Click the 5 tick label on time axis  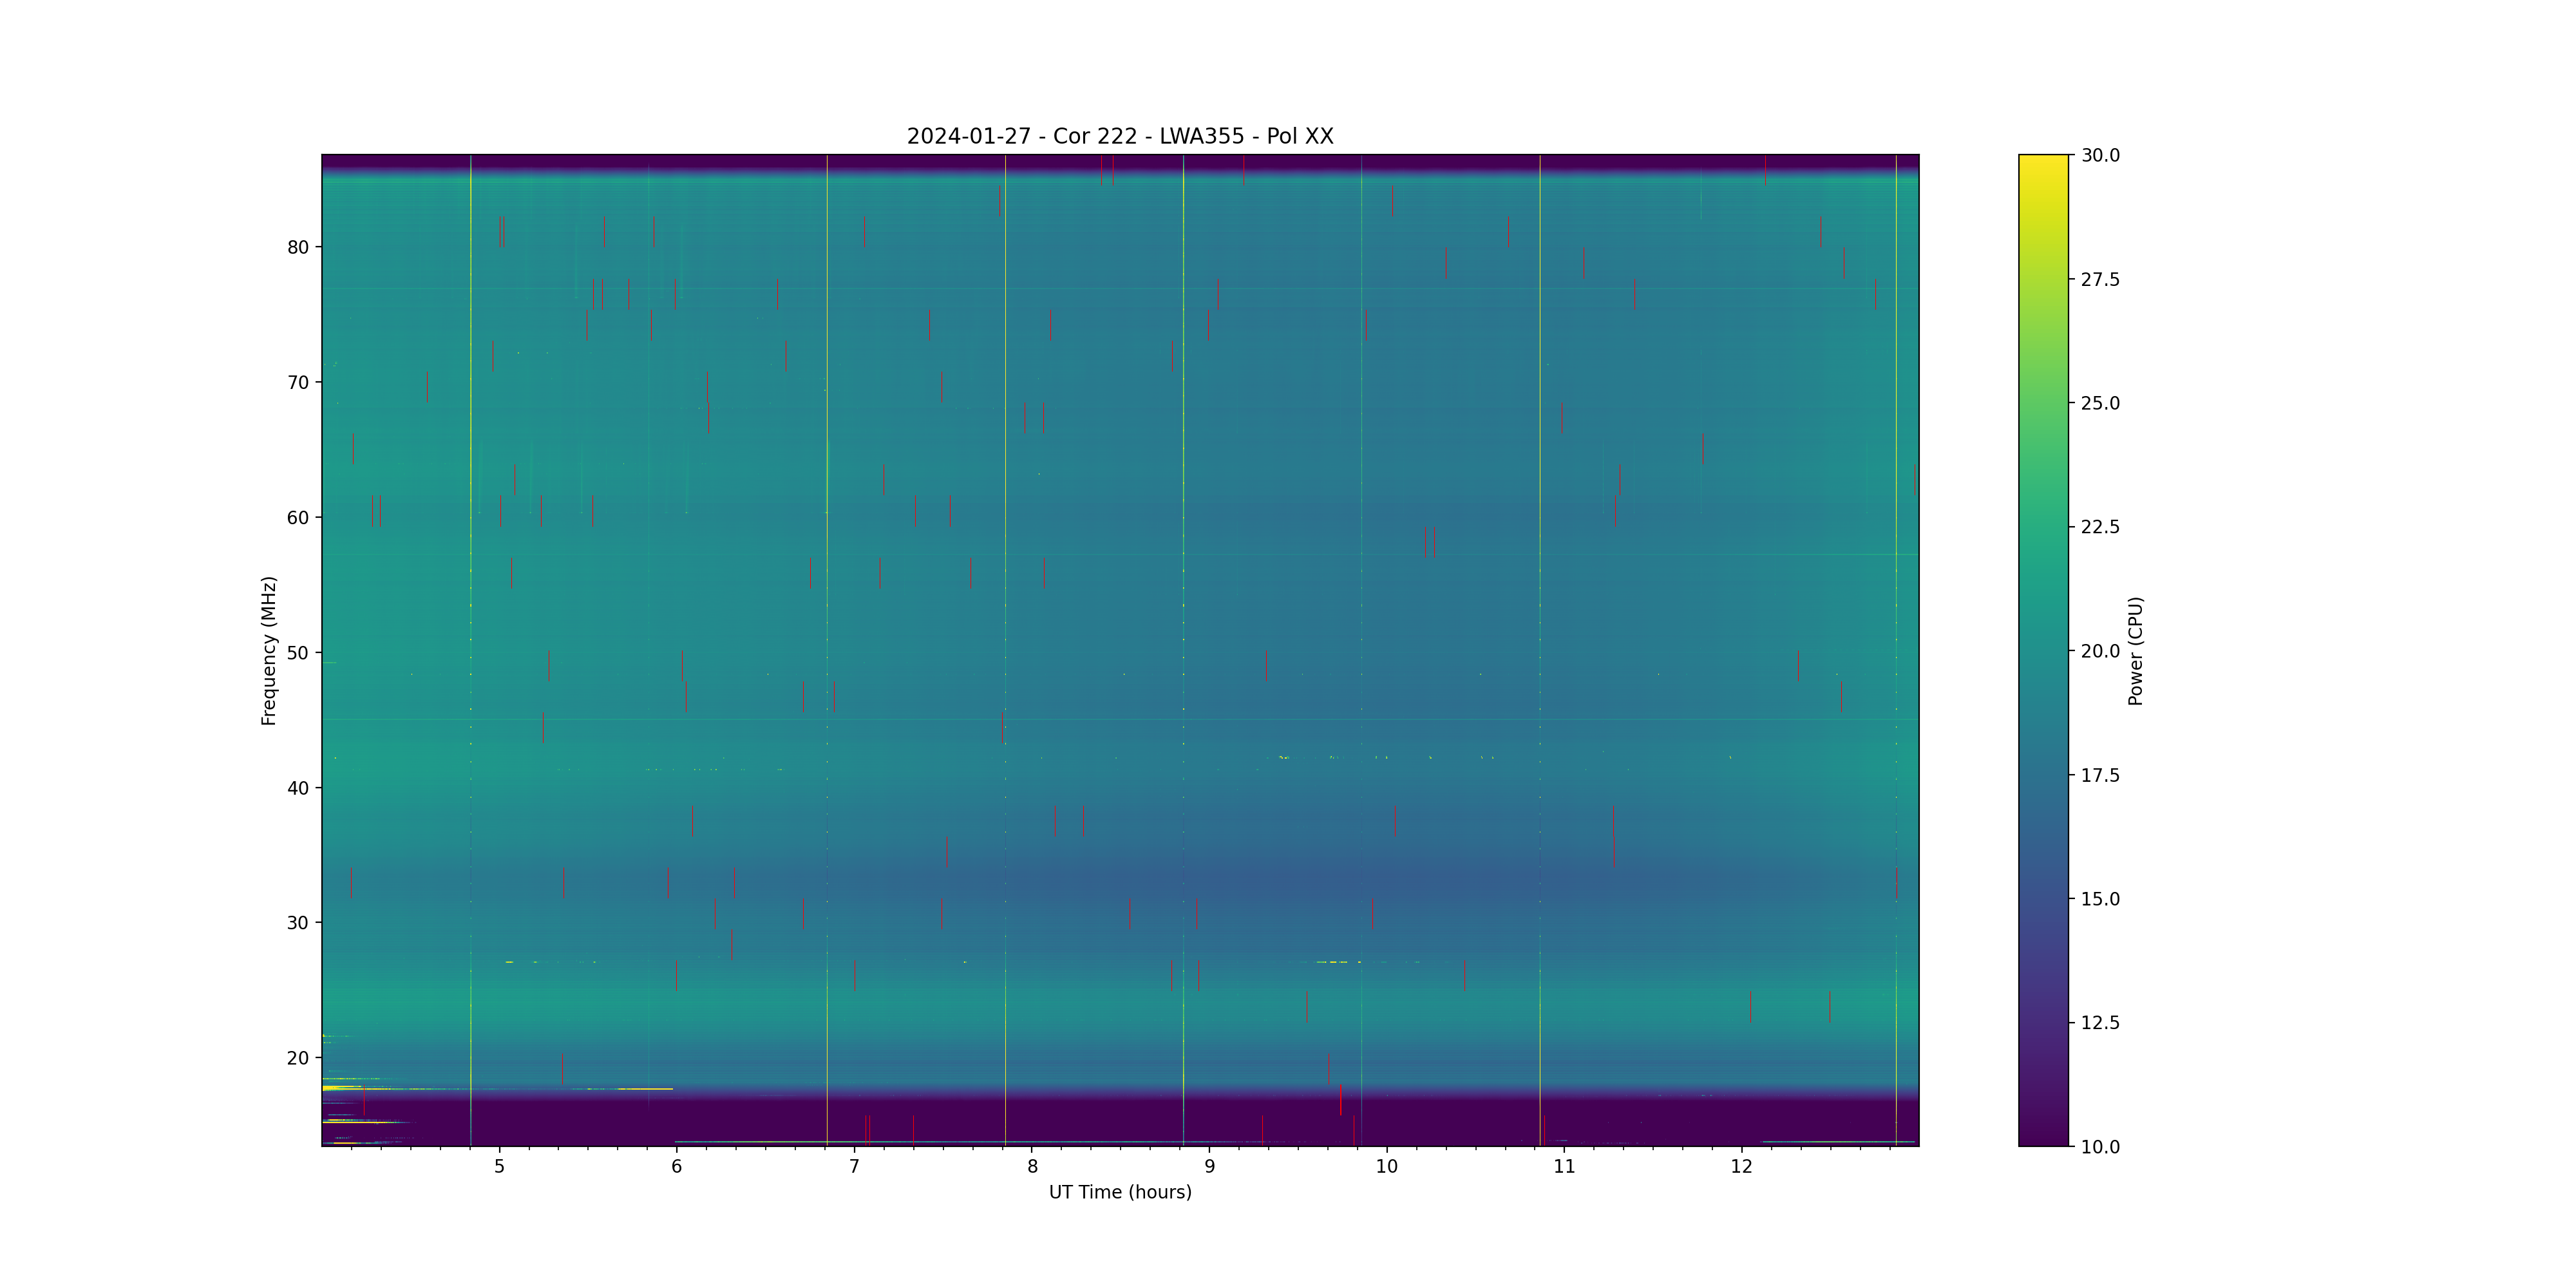pos(499,1167)
